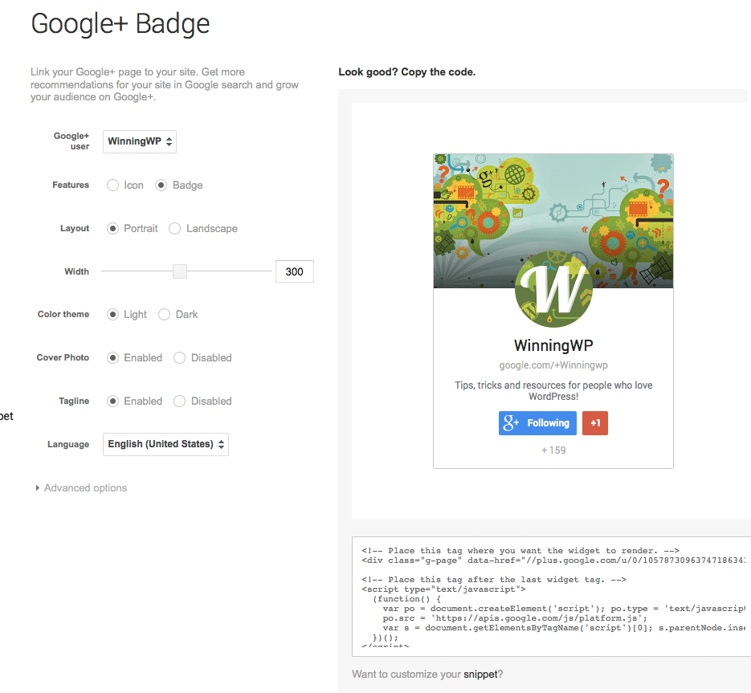Select the Dark color theme
This screenshot has height=693, width=751.
[165, 315]
